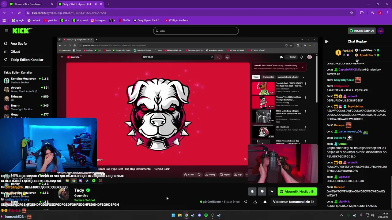Click embedded YouTube Paylaş button in clip
392x220 pixels.
pos(210,175)
